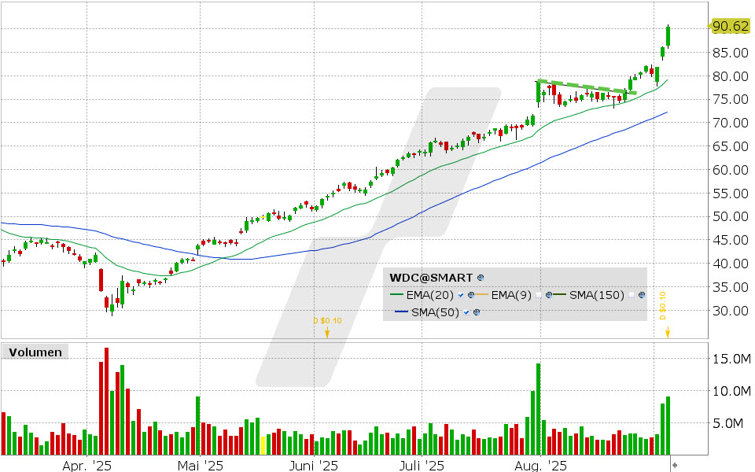Open the SMA(50) indicator settings icon
Screen dimensions: 755x472
point(477,312)
